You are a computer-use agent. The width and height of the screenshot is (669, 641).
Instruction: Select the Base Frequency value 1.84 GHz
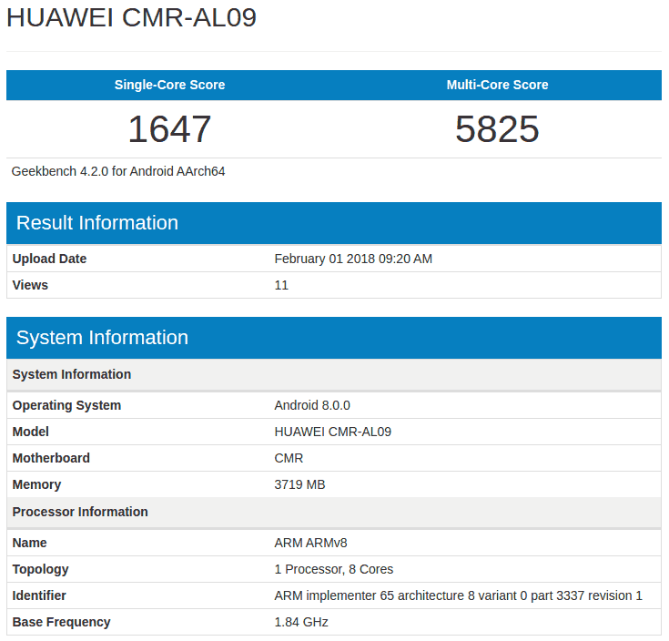tap(301, 622)
